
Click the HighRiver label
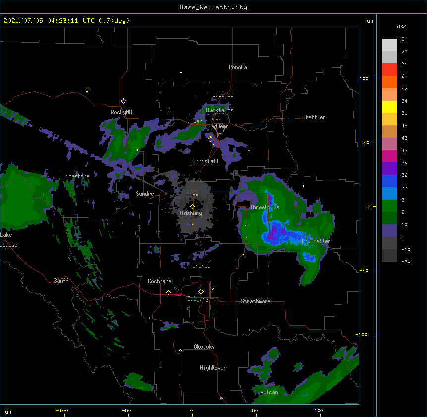click(213, 368)
